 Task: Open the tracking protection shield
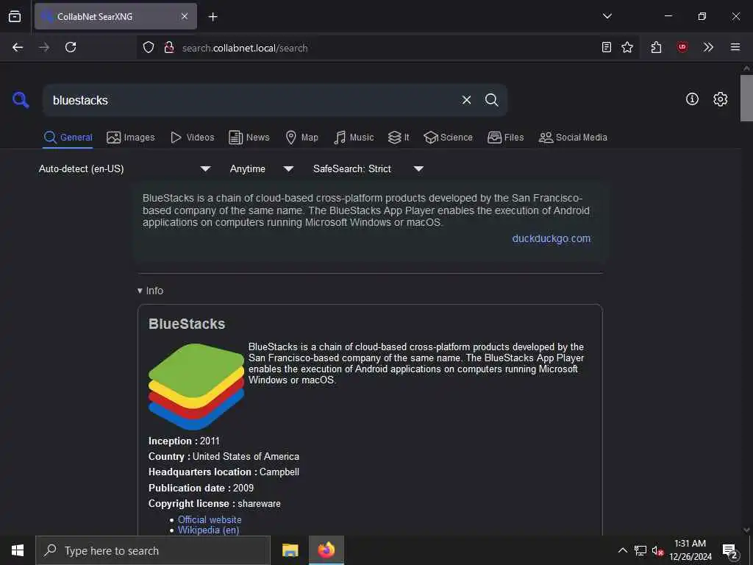[149, 47]
